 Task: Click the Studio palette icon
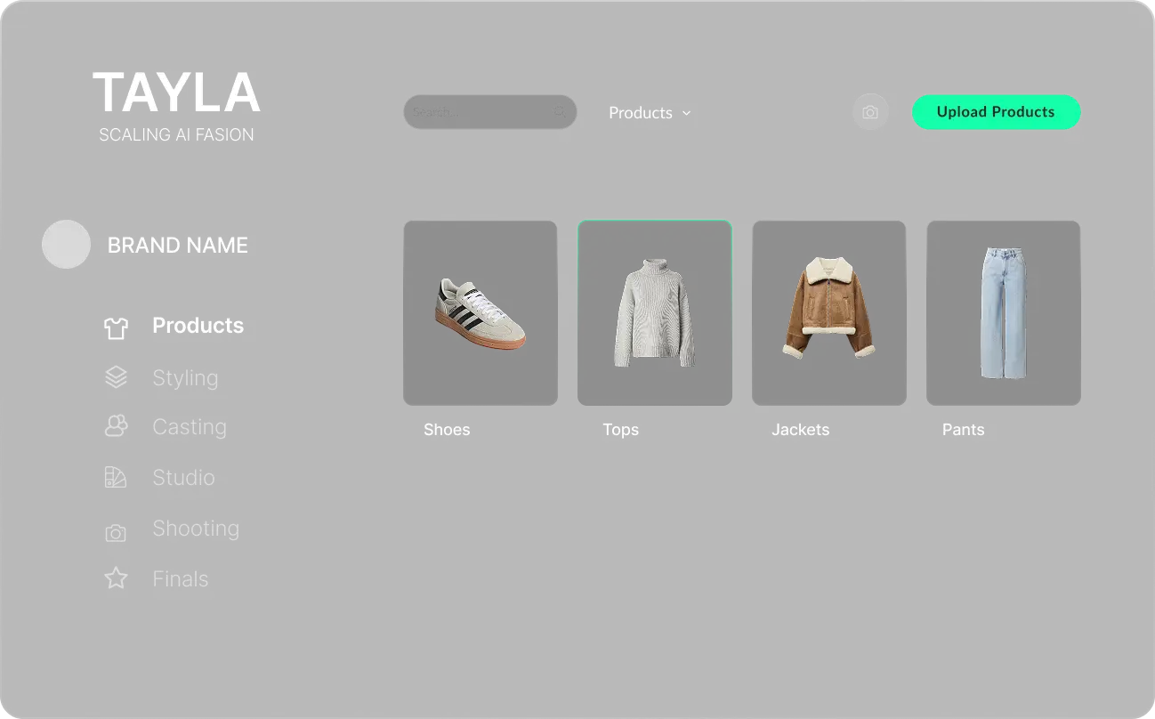click(x=116, y=477)
